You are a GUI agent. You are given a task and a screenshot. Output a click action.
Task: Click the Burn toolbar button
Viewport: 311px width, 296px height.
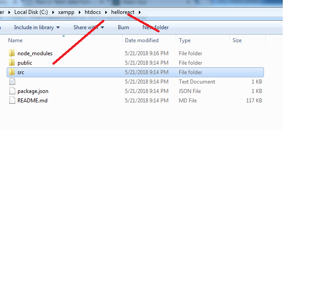point(123,27)
